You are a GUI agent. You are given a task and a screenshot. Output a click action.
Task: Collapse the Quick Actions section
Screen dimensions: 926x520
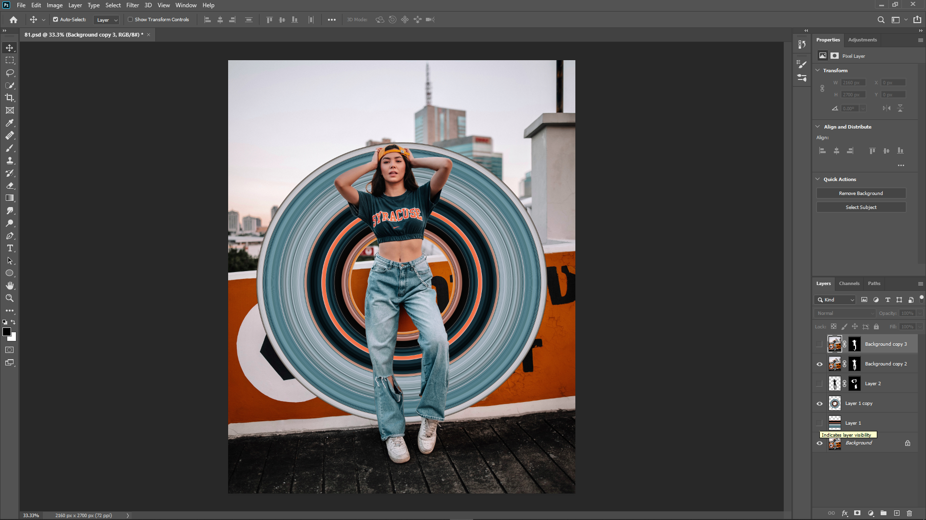click(817, 179)
